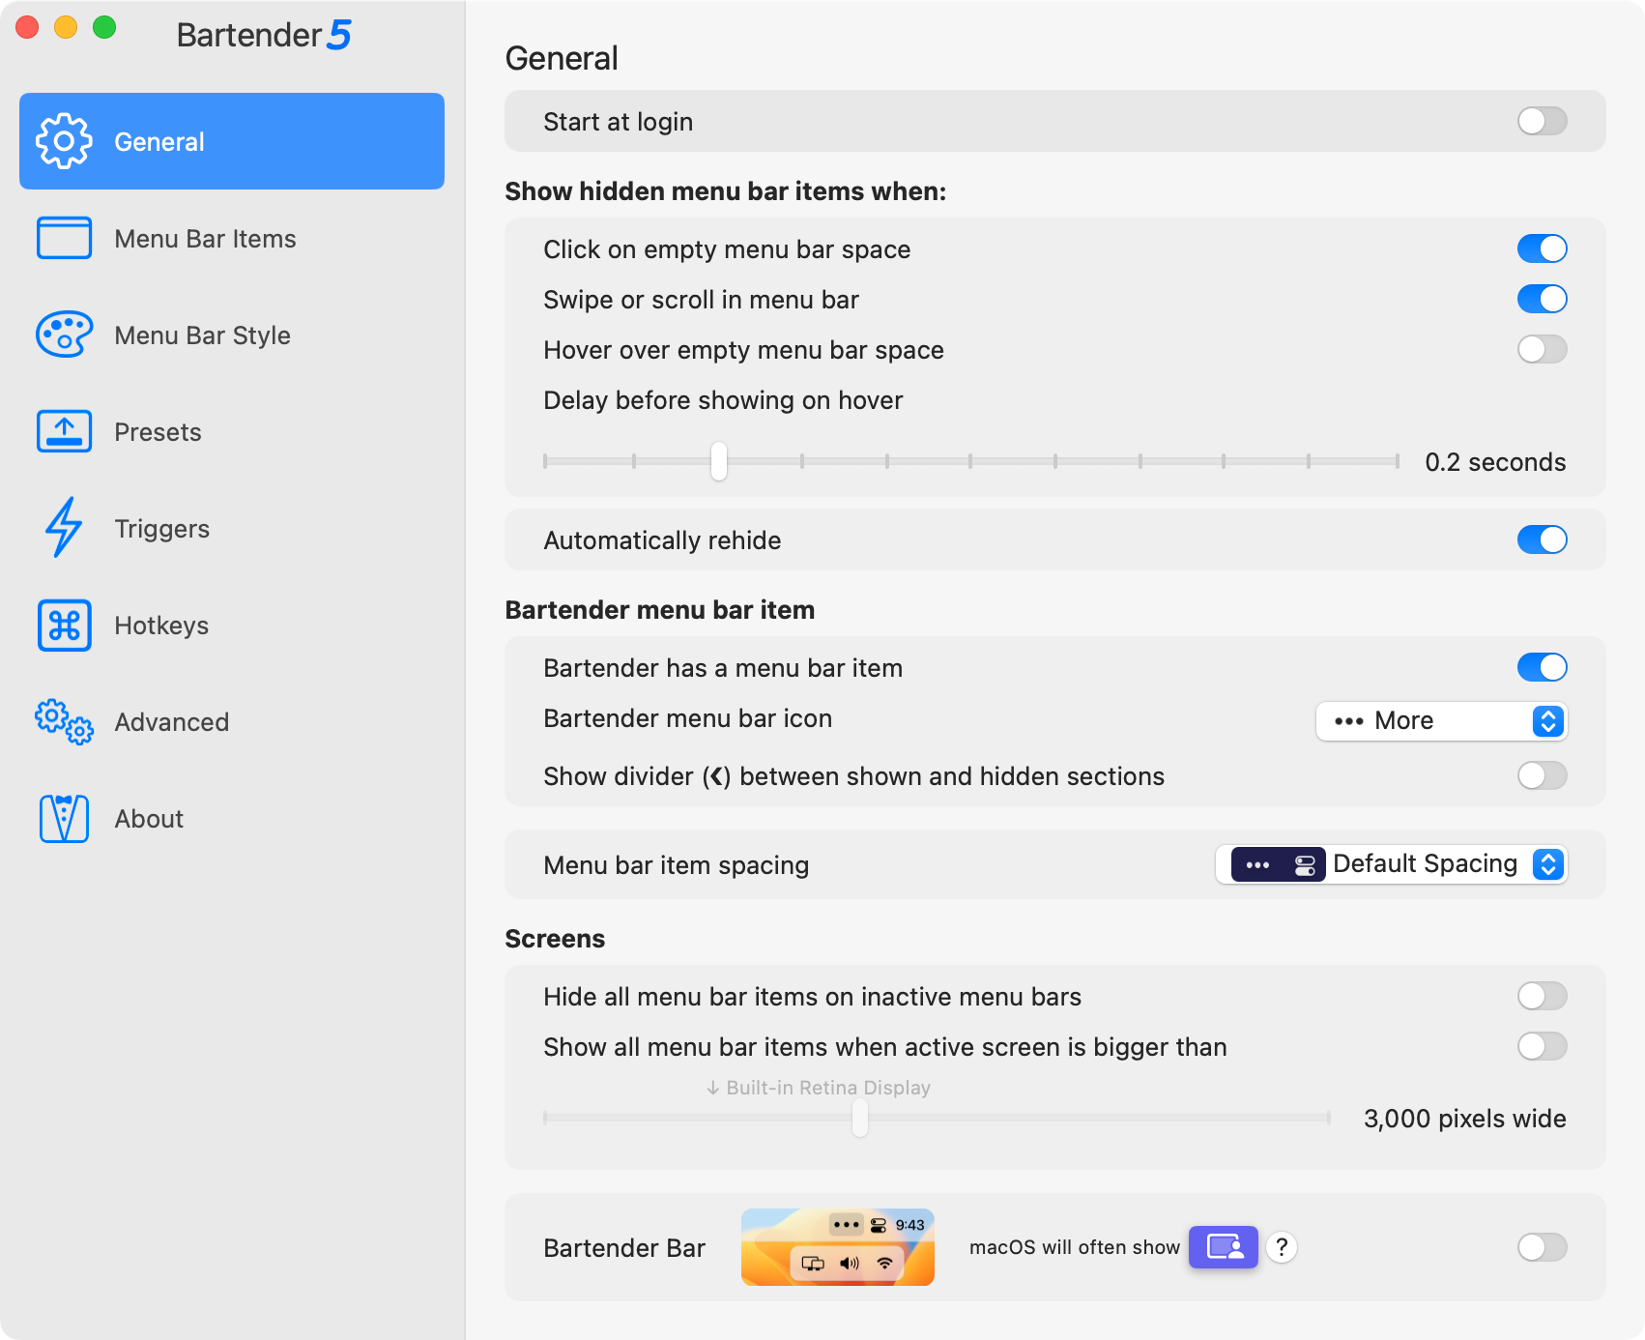
Task: Switch to the About section
Action: point(149,818)
